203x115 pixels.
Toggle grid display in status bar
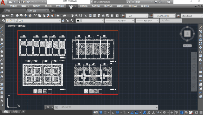pyautogui.click(x=101, y=112)
